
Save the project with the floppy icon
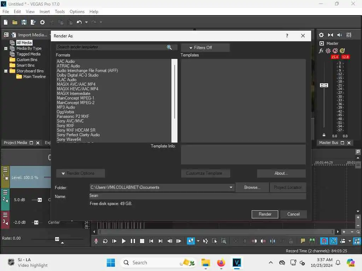coord(24,22)
